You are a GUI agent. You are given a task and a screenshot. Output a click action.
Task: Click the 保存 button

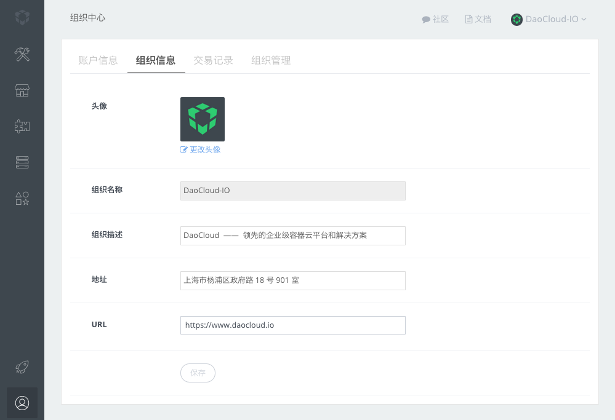pyautogui.click(x=198, y=373)
